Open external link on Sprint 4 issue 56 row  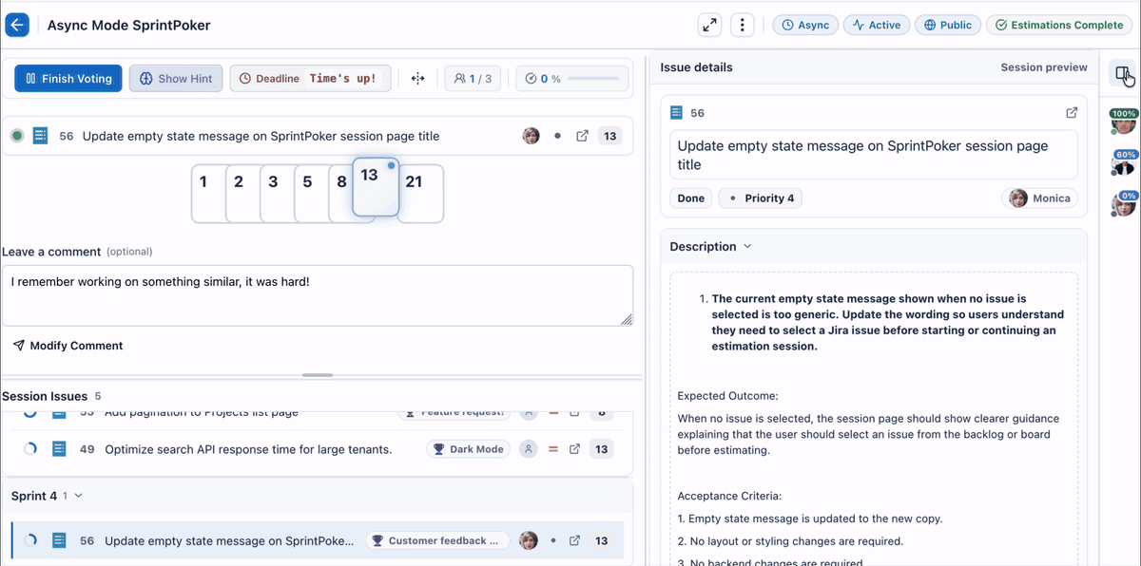point(574,540)
